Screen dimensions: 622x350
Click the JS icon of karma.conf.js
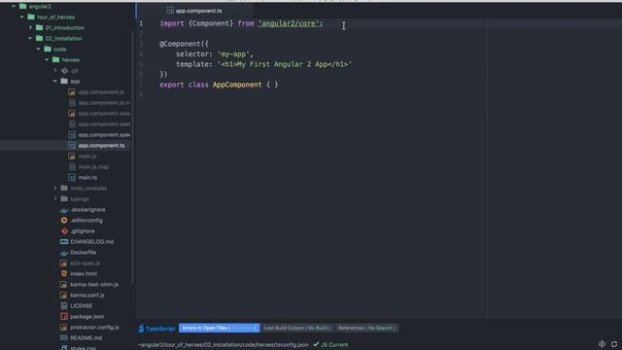64,296
